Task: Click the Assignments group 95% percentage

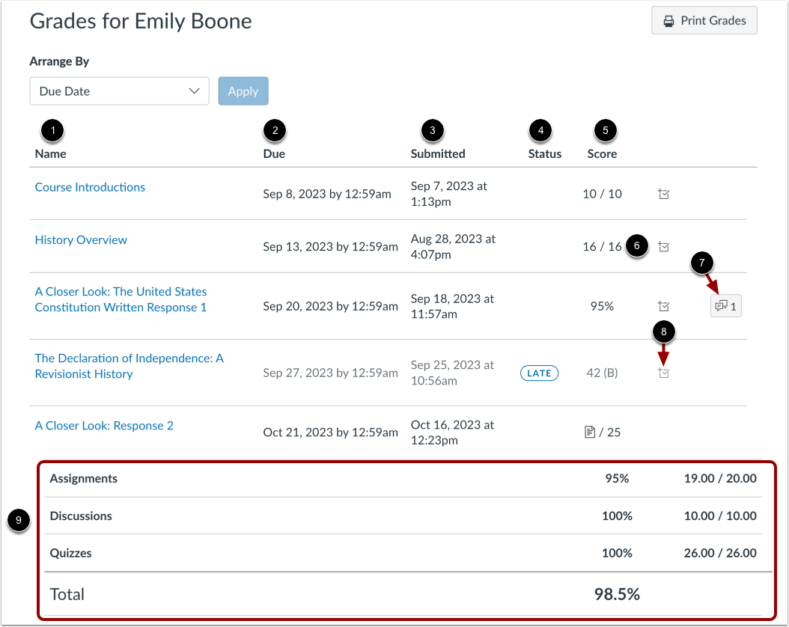Action: 617,478
